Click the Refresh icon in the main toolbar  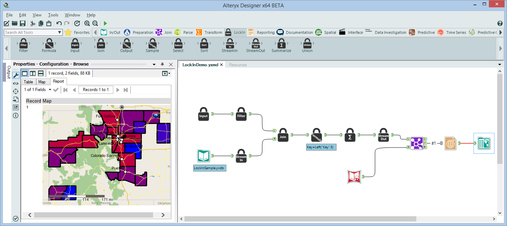click(77, 23)
